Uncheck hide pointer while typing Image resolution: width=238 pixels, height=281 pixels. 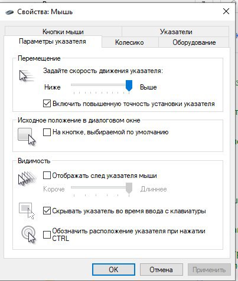coord(47,211)
